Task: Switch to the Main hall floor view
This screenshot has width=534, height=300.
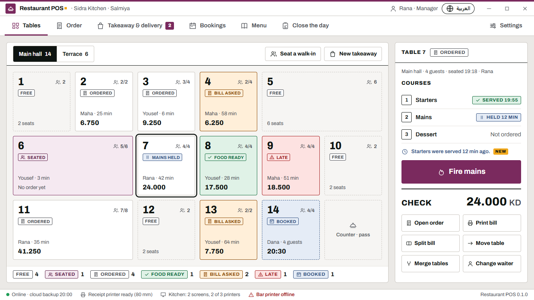Action: click(35, 54)
